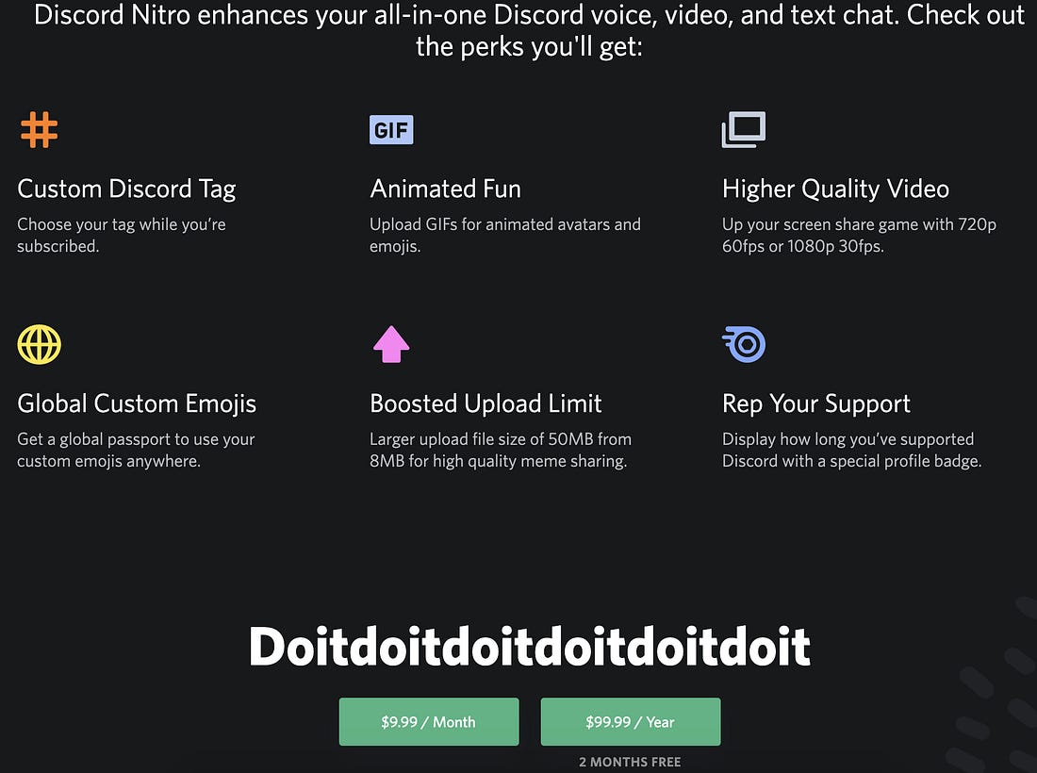Choose the $99.99 / Year plan button

(631, 721)
